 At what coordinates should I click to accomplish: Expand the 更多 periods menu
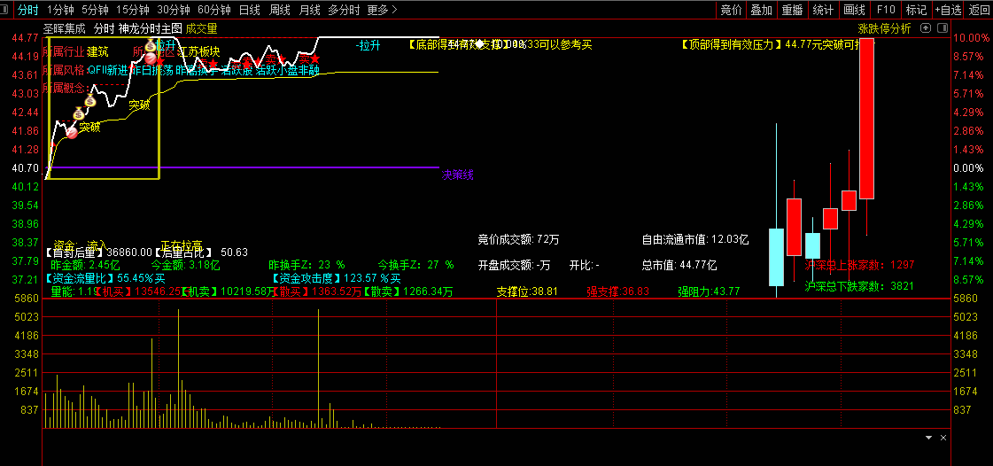click(383, 10)
